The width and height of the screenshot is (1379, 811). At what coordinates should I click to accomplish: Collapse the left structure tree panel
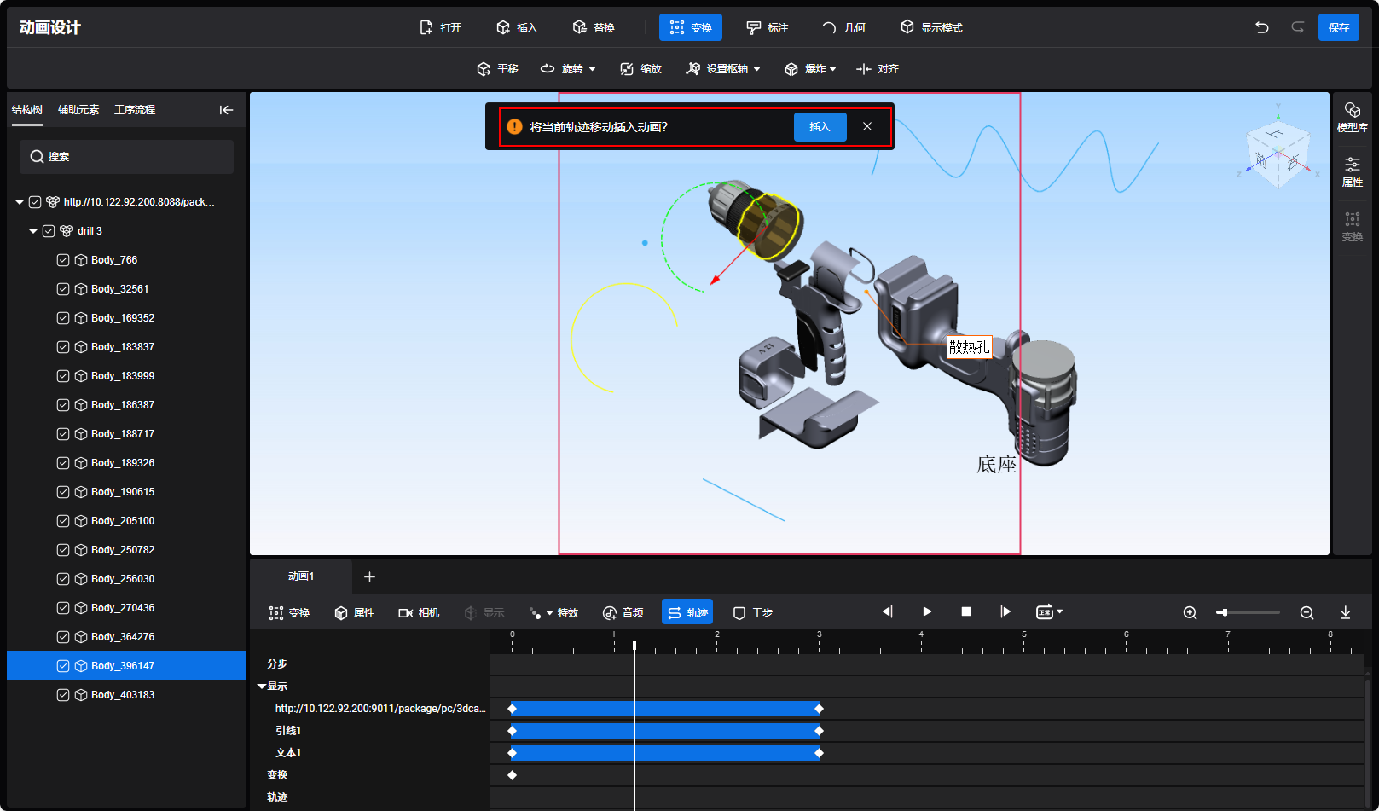point(226,110)
